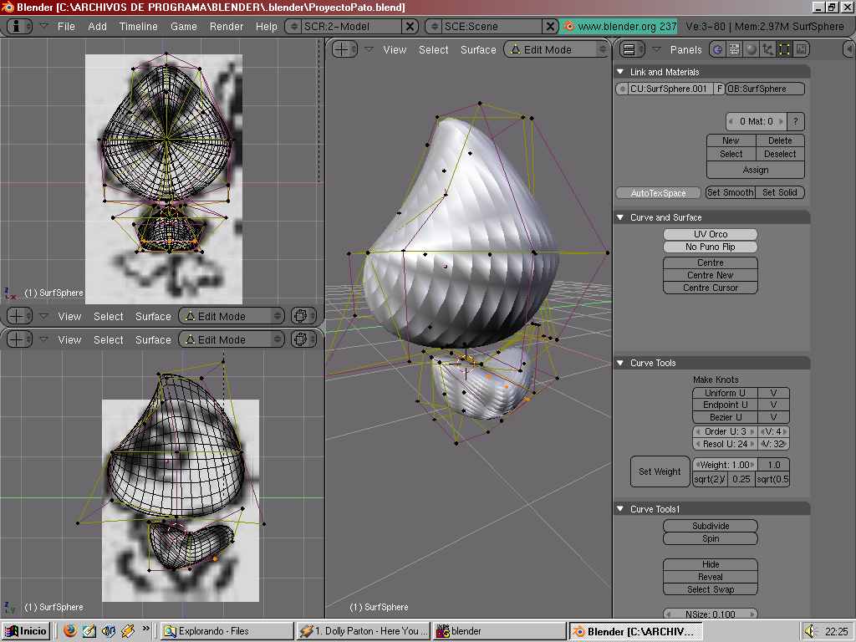Screen dimensions: 856x642
Task: Click the Subdivide button
Action: tap(711, 526)
